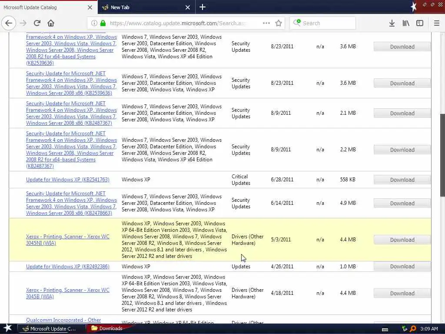Open the page actions three-dot menu
Viewport: 445px width, 334px height.
click(266, 23)
